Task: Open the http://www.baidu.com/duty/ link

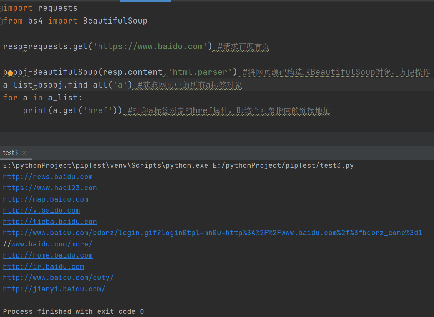Action: click(58, 277)
